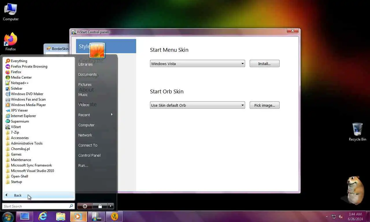Open Network from the start menu
The image size is (370, 222).
(x=85, y=135)
